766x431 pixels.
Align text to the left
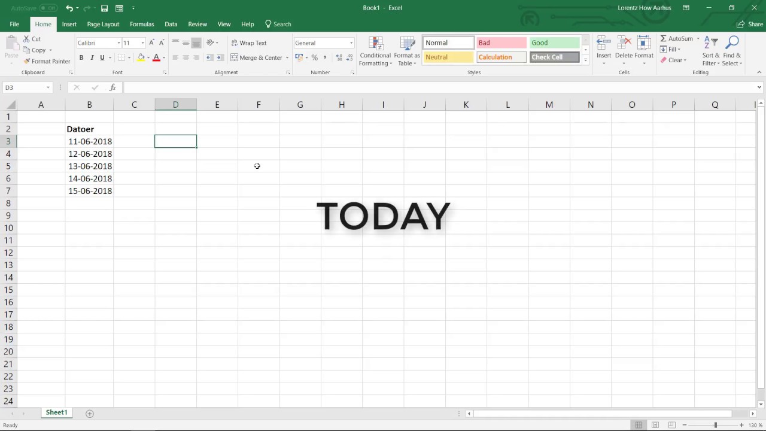175,58
